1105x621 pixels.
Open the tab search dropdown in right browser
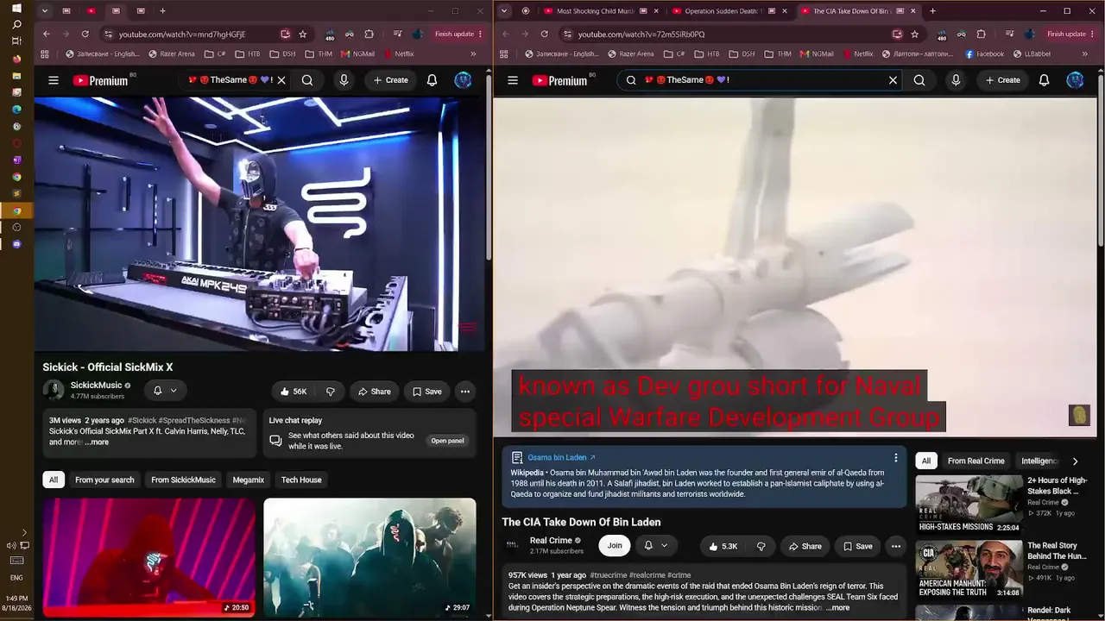click(502, 11)
